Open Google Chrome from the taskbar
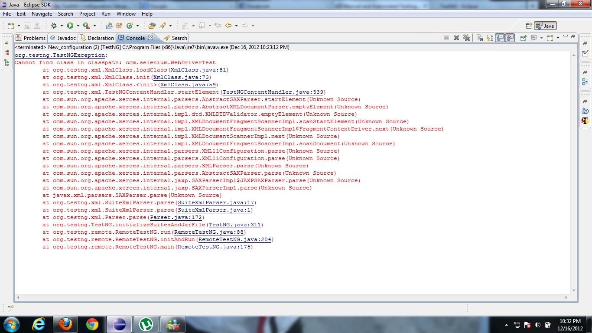592x333 pixels. (x=92, y=324)
